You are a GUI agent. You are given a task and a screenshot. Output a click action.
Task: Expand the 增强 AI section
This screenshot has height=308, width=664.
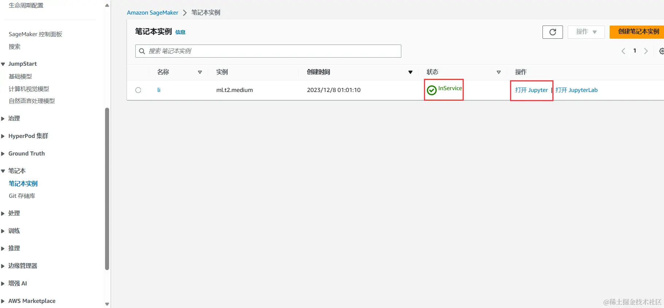point(3,284)
